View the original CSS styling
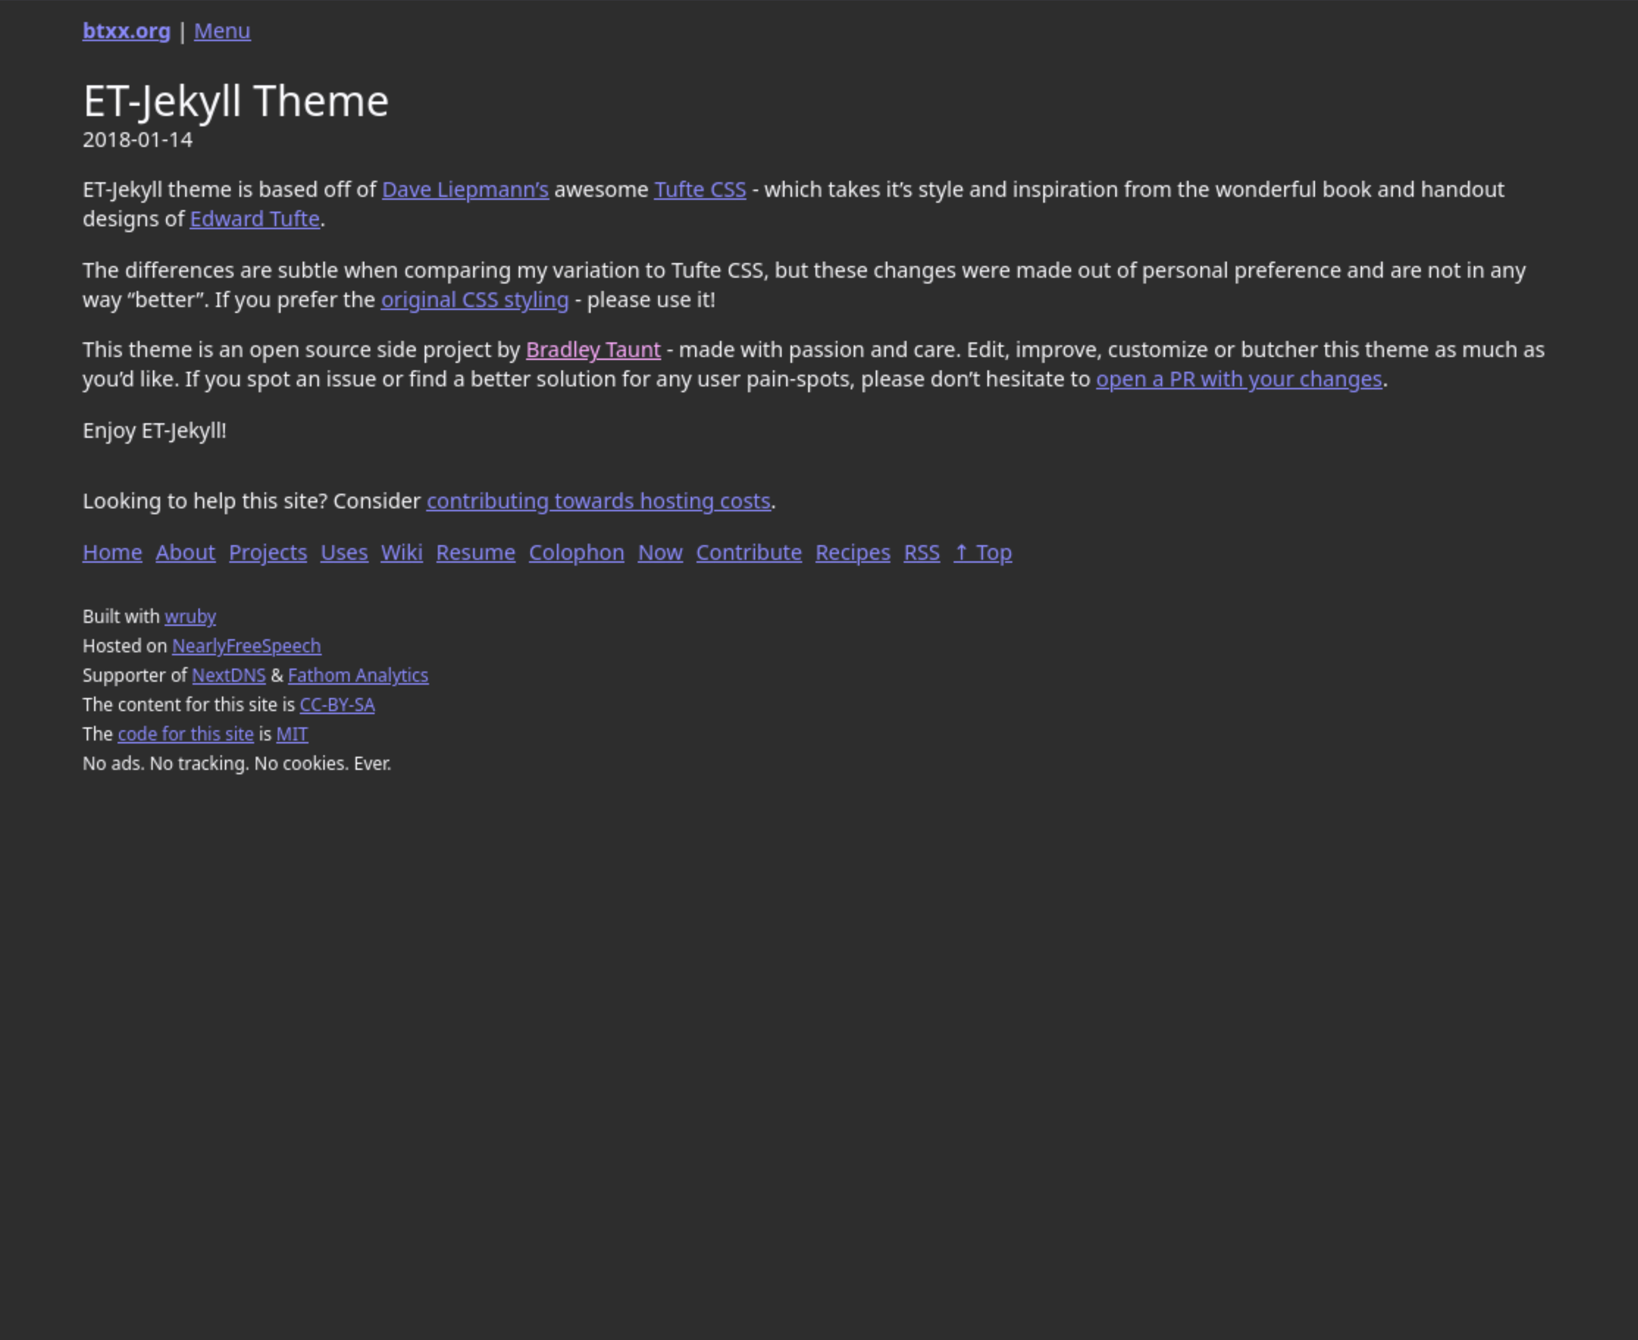The width and height of the screenshot is (1638, 1340). 474,300
